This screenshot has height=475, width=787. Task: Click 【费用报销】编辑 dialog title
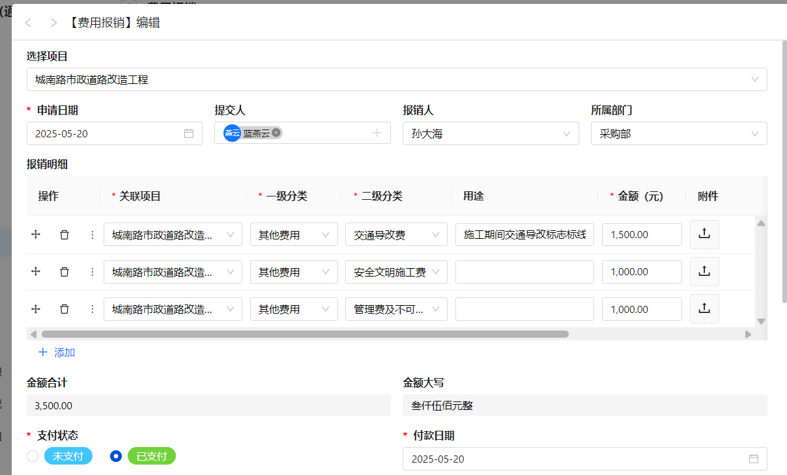(x=113, y=23)
